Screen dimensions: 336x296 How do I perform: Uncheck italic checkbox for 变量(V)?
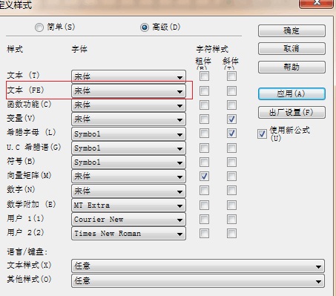coord(231,119)
